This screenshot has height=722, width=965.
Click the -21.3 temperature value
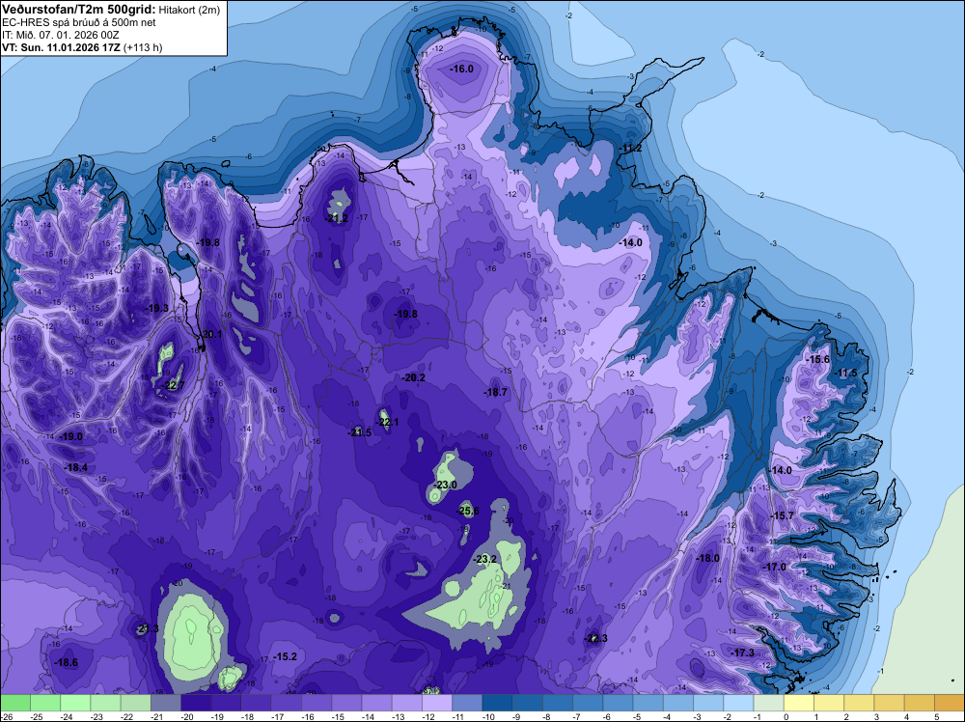147,628
